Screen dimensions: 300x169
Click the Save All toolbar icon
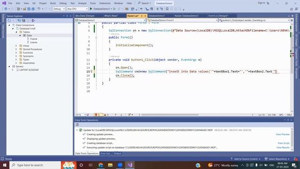[33, 9]
